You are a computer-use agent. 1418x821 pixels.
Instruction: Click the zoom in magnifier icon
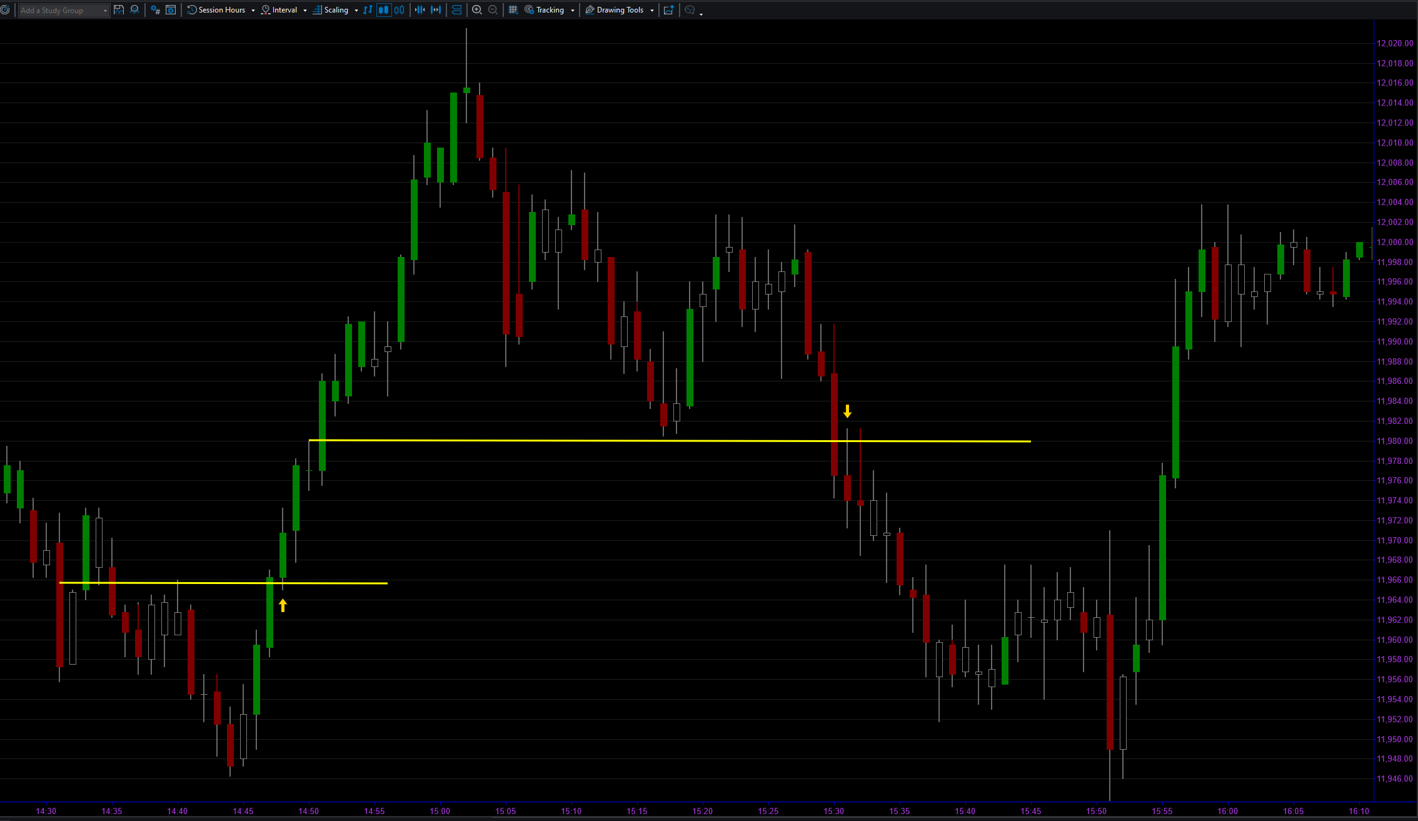477,10
